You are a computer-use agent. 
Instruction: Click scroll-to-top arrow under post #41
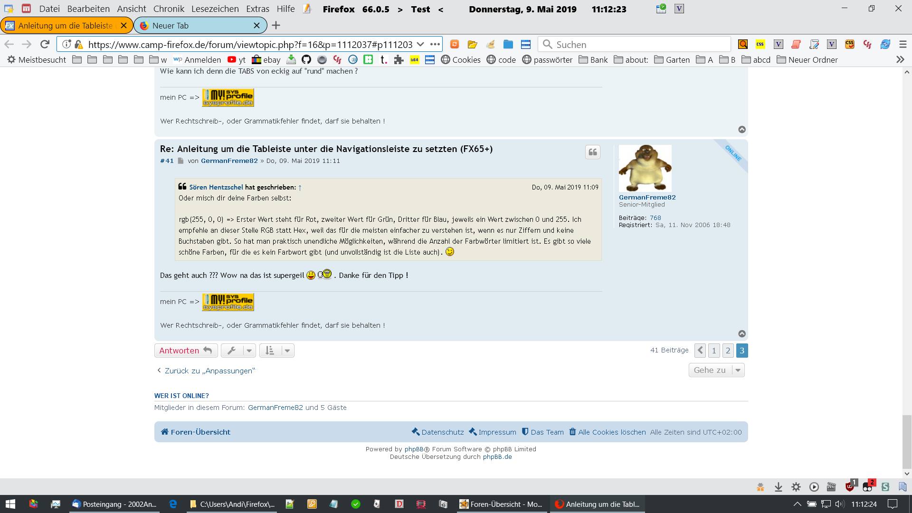741,333
